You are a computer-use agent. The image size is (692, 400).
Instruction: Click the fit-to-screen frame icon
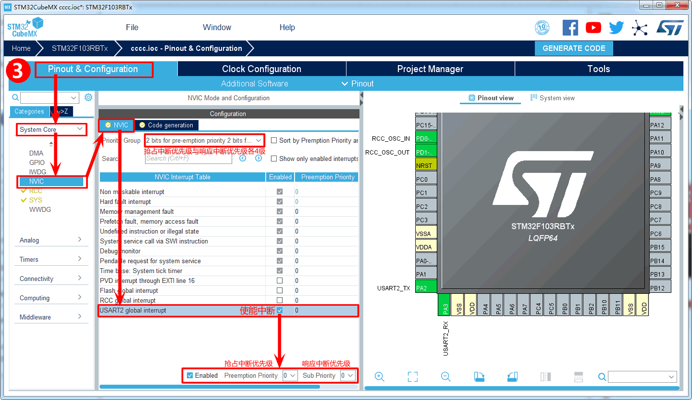[413, 377]
